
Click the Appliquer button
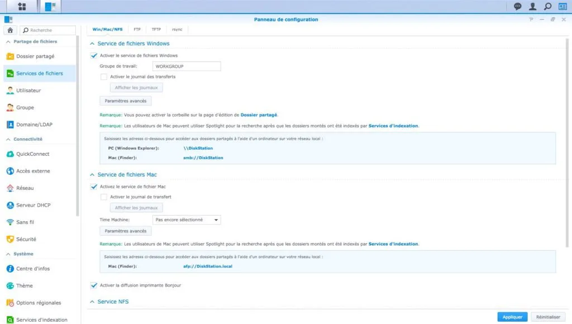click(512, 317)
